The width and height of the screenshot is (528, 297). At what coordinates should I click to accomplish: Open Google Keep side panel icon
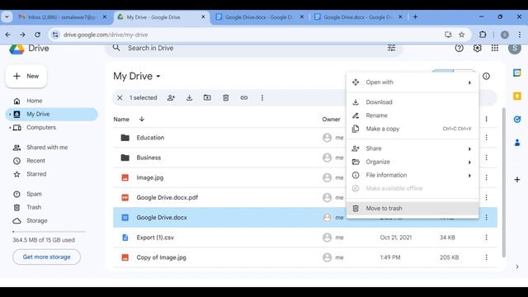(517, 97)
